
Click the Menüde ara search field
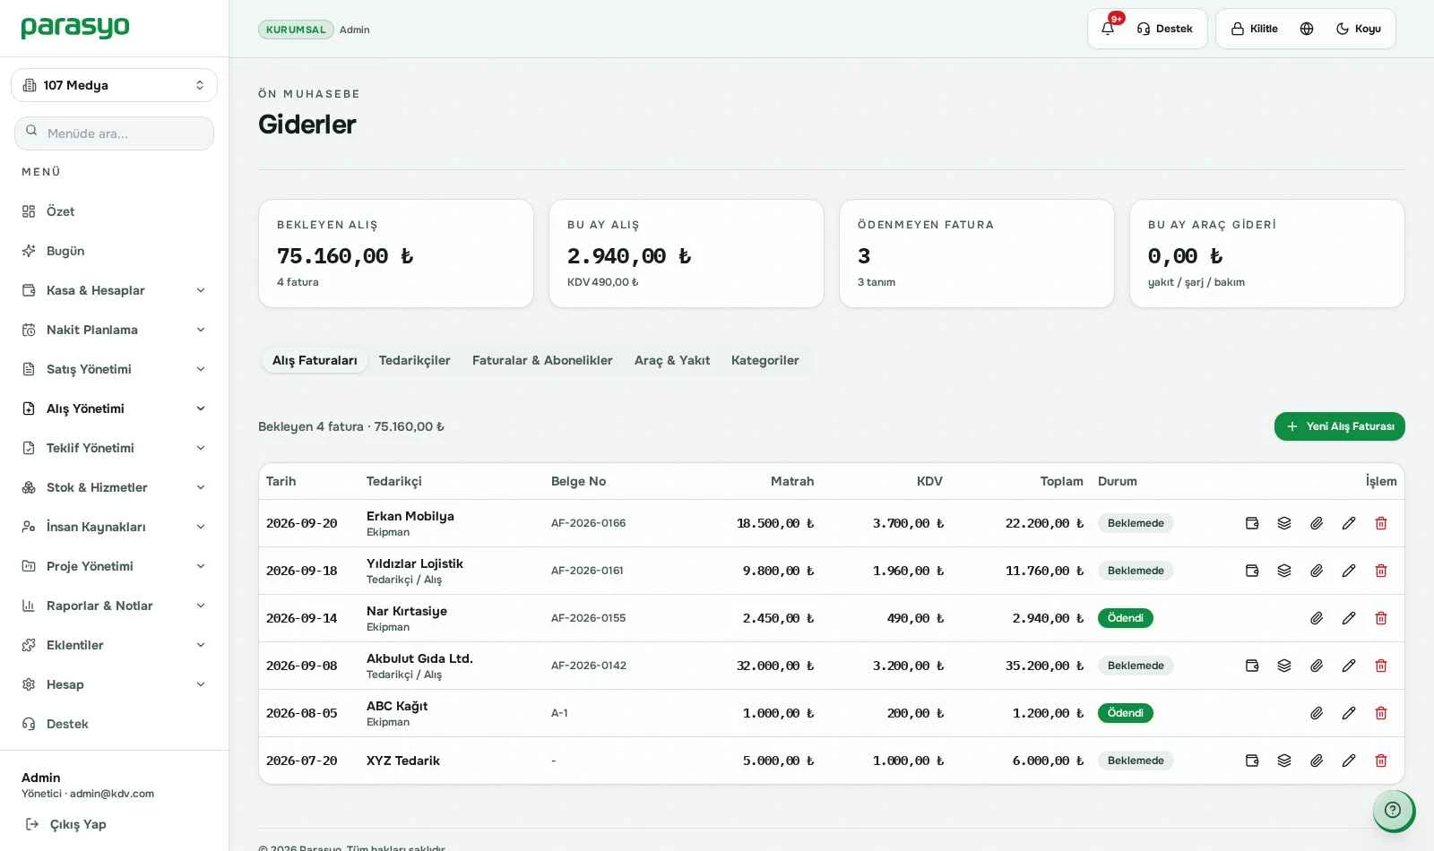[x=114, y=133]
